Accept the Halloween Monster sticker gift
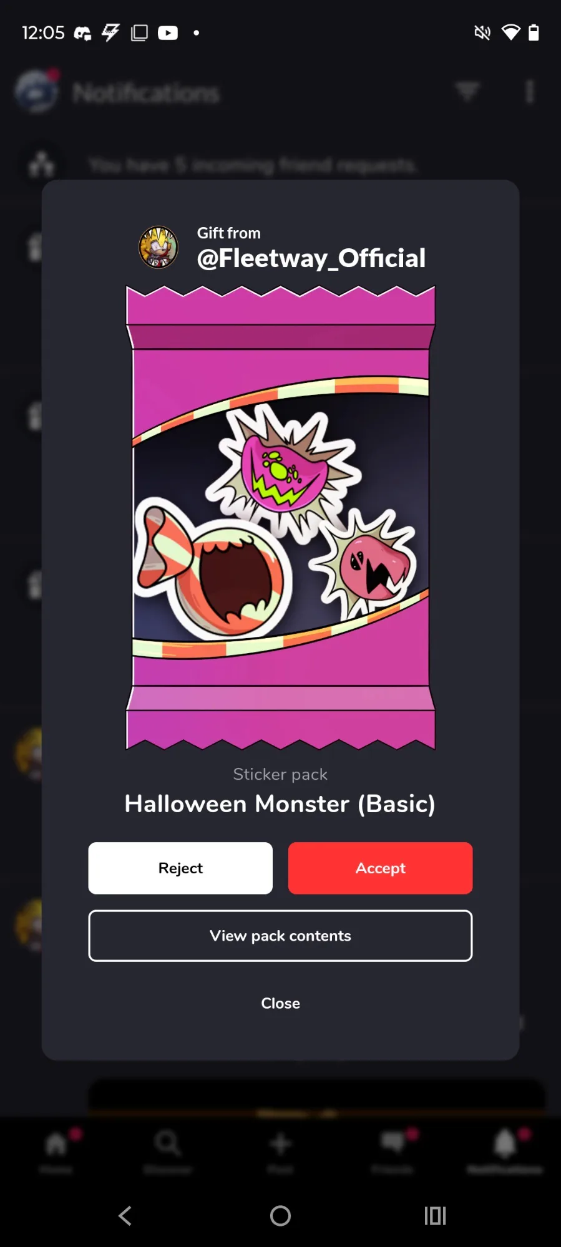 (380, 868)
